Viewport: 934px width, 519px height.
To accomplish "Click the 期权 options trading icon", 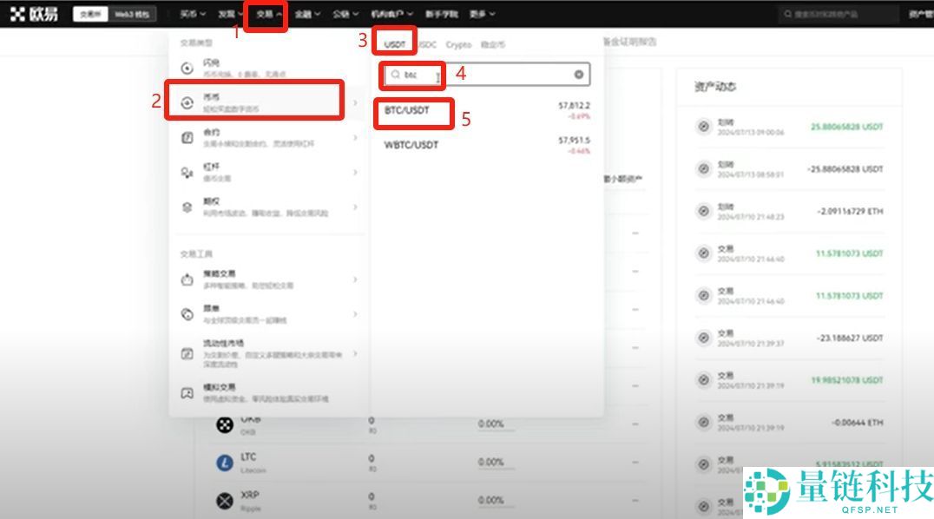I will click(x=186, y=206).
